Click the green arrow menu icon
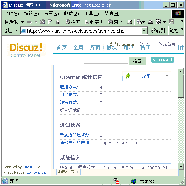This screenshot has width=186, height=186. [x=128, y=76]
